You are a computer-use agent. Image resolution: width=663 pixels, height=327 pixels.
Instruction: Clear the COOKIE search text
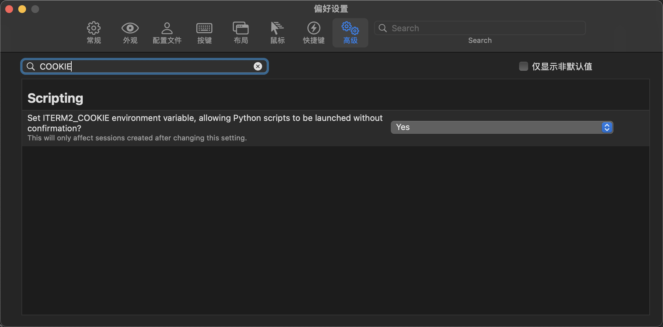point(258,66)
